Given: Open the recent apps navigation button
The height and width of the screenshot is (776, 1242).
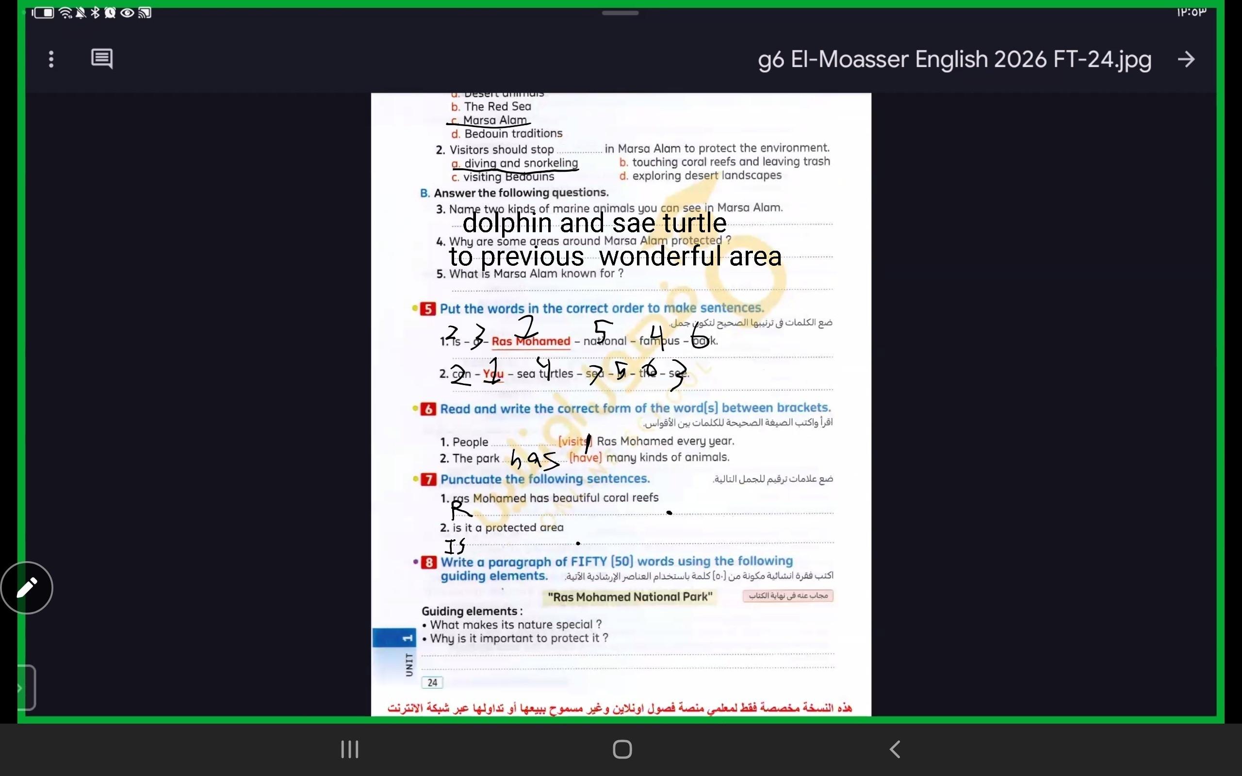Looking at the screenshot, I should coord(349,749).
